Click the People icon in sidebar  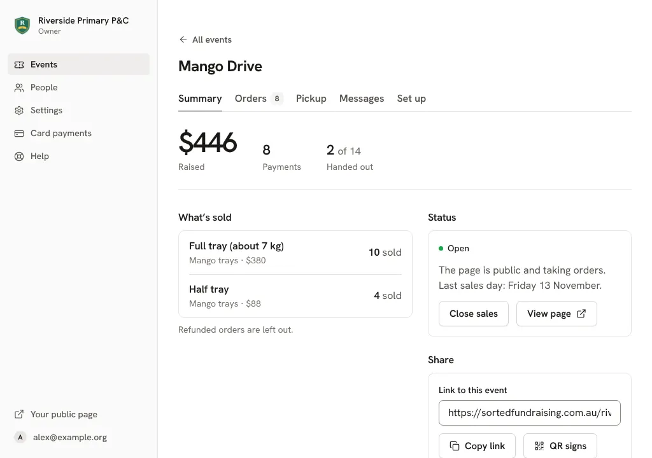(19, 88)
